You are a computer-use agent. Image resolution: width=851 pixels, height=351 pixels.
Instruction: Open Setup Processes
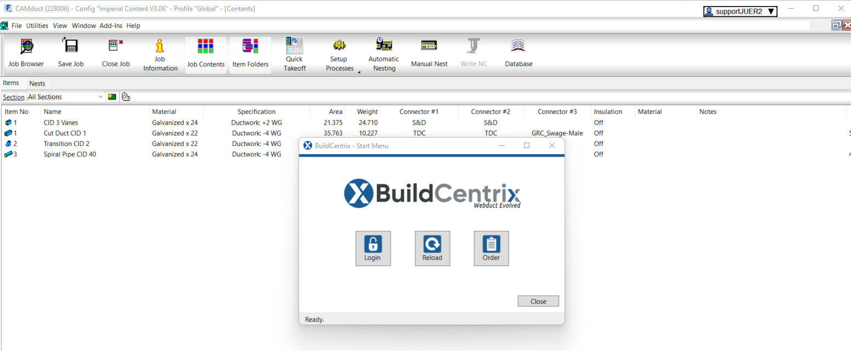(339, 53)
